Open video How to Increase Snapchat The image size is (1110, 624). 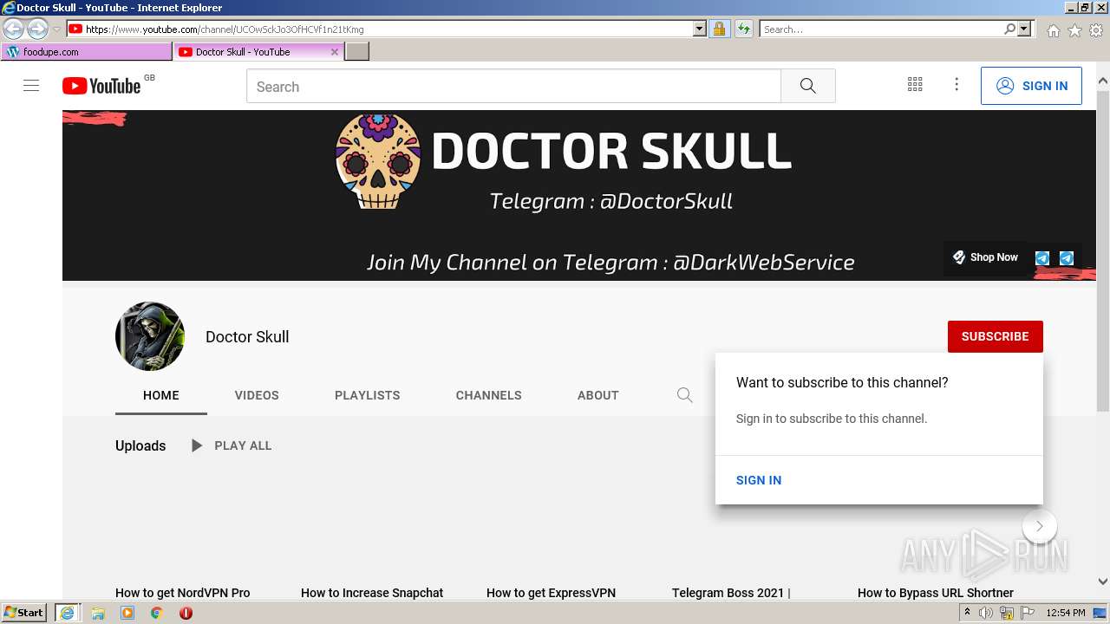pyautogui.click(x=372, y=593)
